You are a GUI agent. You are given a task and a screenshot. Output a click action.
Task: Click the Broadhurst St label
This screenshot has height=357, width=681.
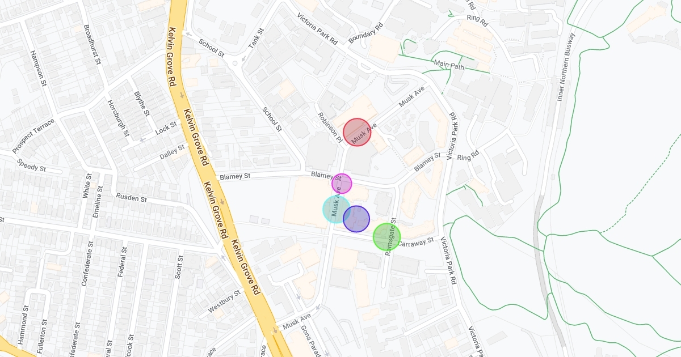[x=92, y=44]
